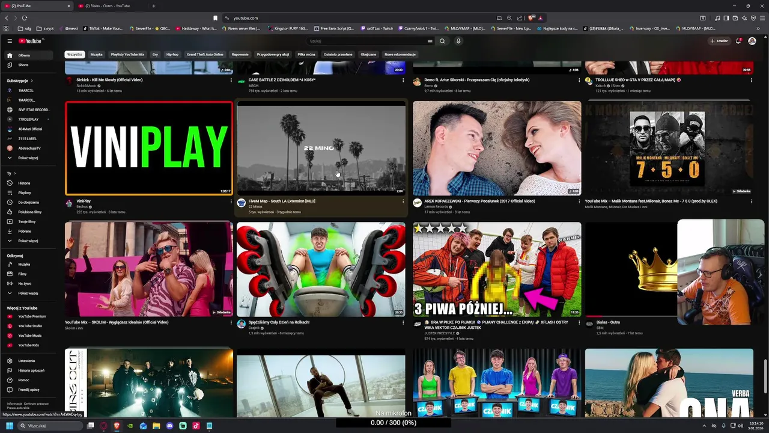
Task: Open Ustawienia settings
Action: (30, 361)
